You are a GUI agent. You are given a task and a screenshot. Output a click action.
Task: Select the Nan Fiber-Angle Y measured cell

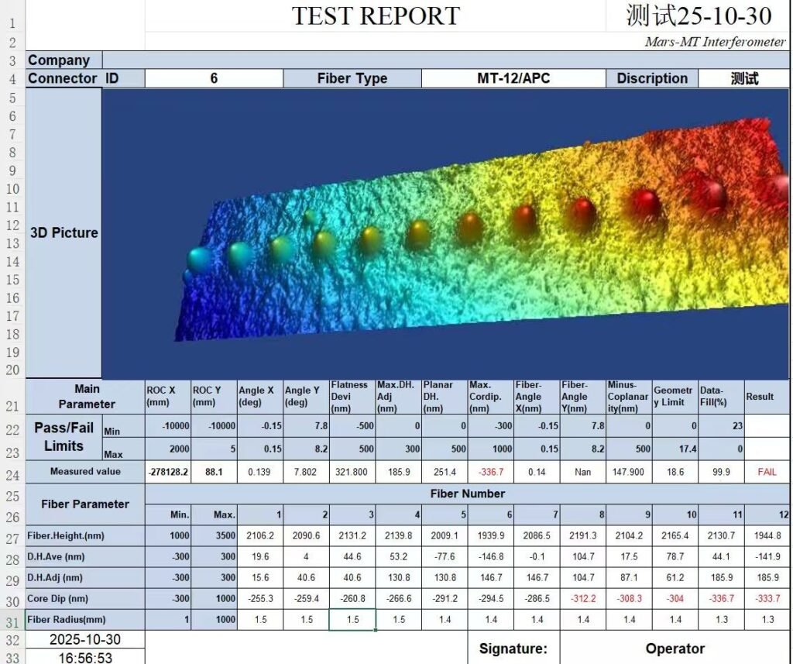(582, 471)
